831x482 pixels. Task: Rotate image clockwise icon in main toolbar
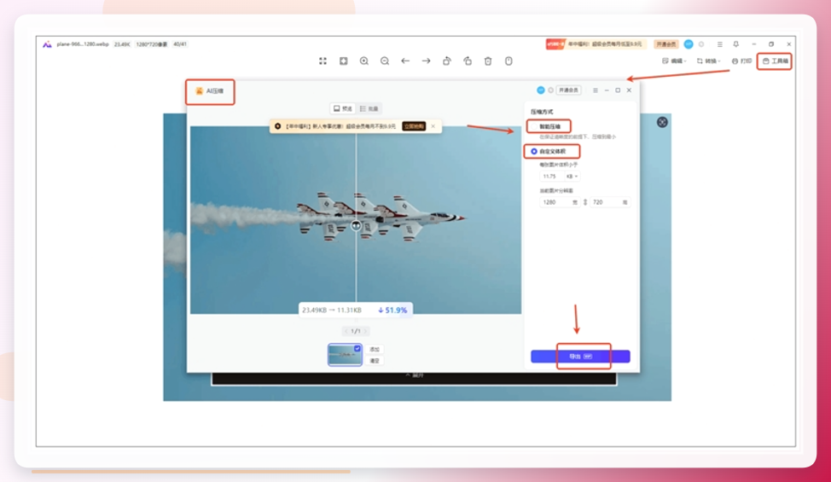(468, 61)
